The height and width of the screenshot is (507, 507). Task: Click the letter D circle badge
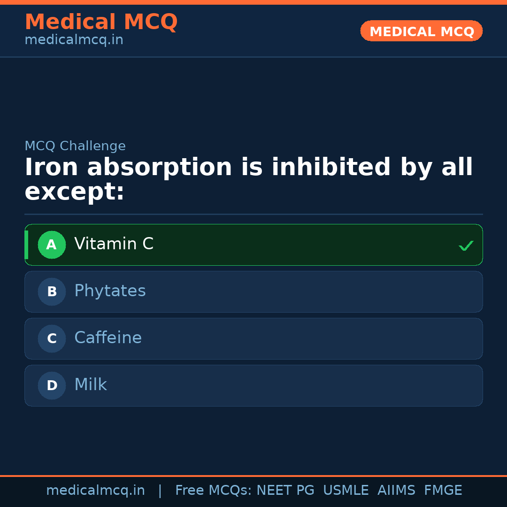(x=52, y=386)
